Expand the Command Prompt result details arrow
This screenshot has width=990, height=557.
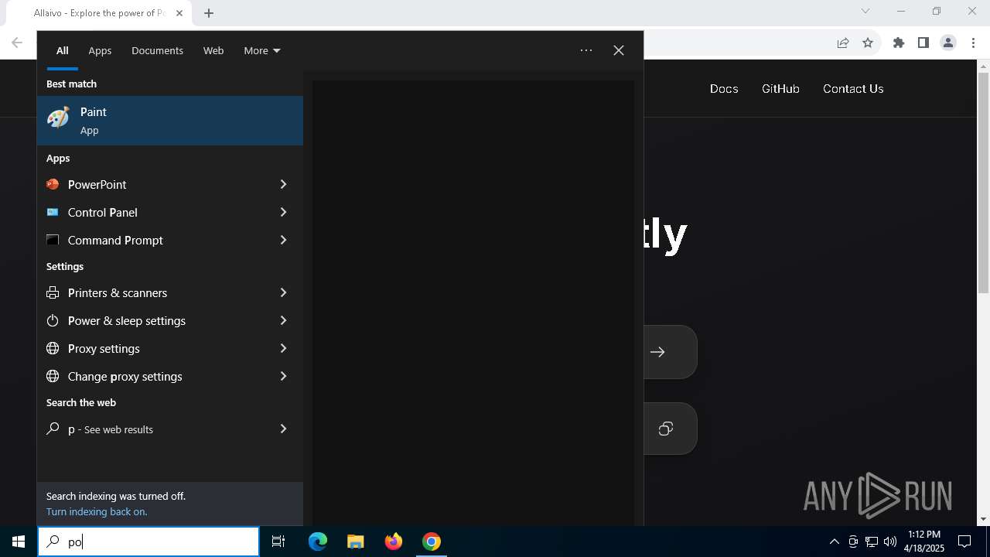[283, 240]
